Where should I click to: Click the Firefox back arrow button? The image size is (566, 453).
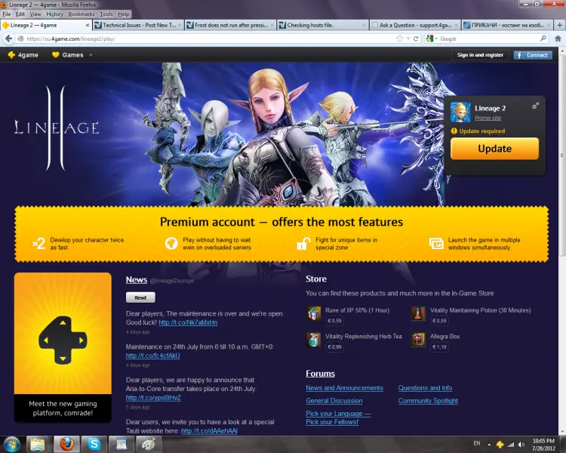(8, 39)
